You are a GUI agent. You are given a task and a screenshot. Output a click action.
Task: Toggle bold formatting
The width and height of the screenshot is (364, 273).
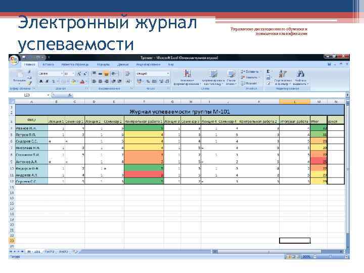(41, 81)
